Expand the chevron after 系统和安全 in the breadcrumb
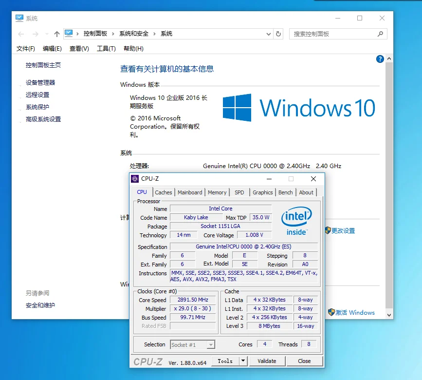422x380 pixels. [154, 34]
